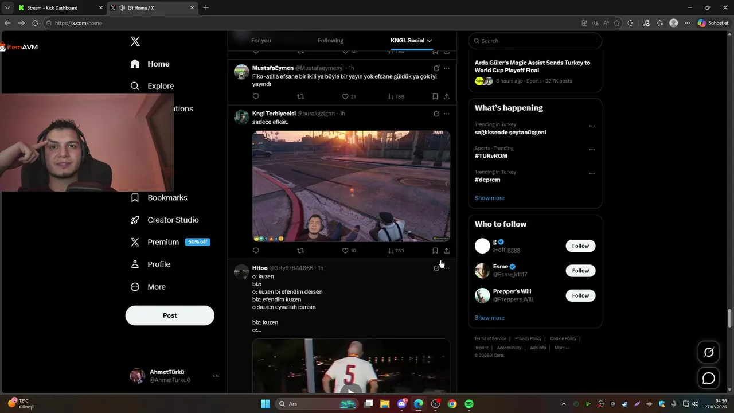The width and height of the screenshot is (734, 413).
Task: Open Edge browser extensions icon
Action: tap(631, 23)
